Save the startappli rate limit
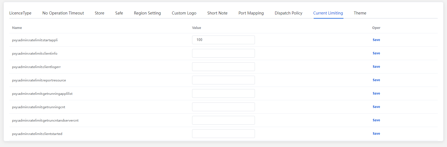The image size is (447, 147). [x=376, y=40]
